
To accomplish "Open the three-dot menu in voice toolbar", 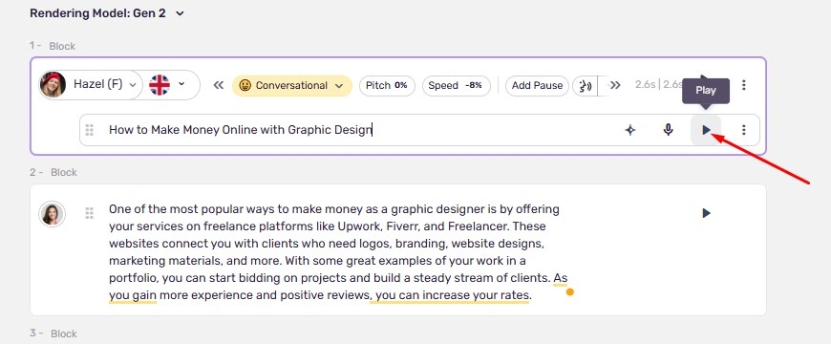I will (x=743, y=85).
